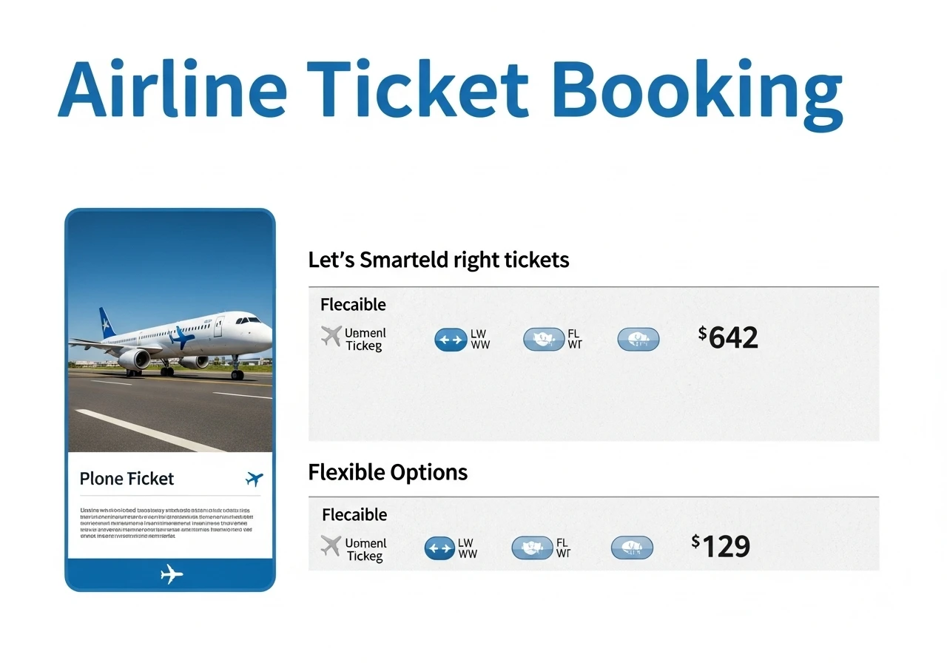
Task: Select the Flecaible label above the $642 fare
Action: coord(353,304)
